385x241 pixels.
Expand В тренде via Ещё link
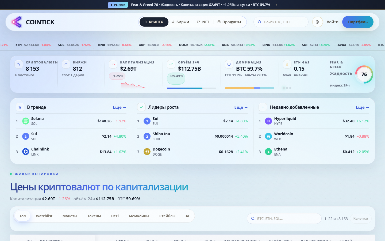click(120, 107)
